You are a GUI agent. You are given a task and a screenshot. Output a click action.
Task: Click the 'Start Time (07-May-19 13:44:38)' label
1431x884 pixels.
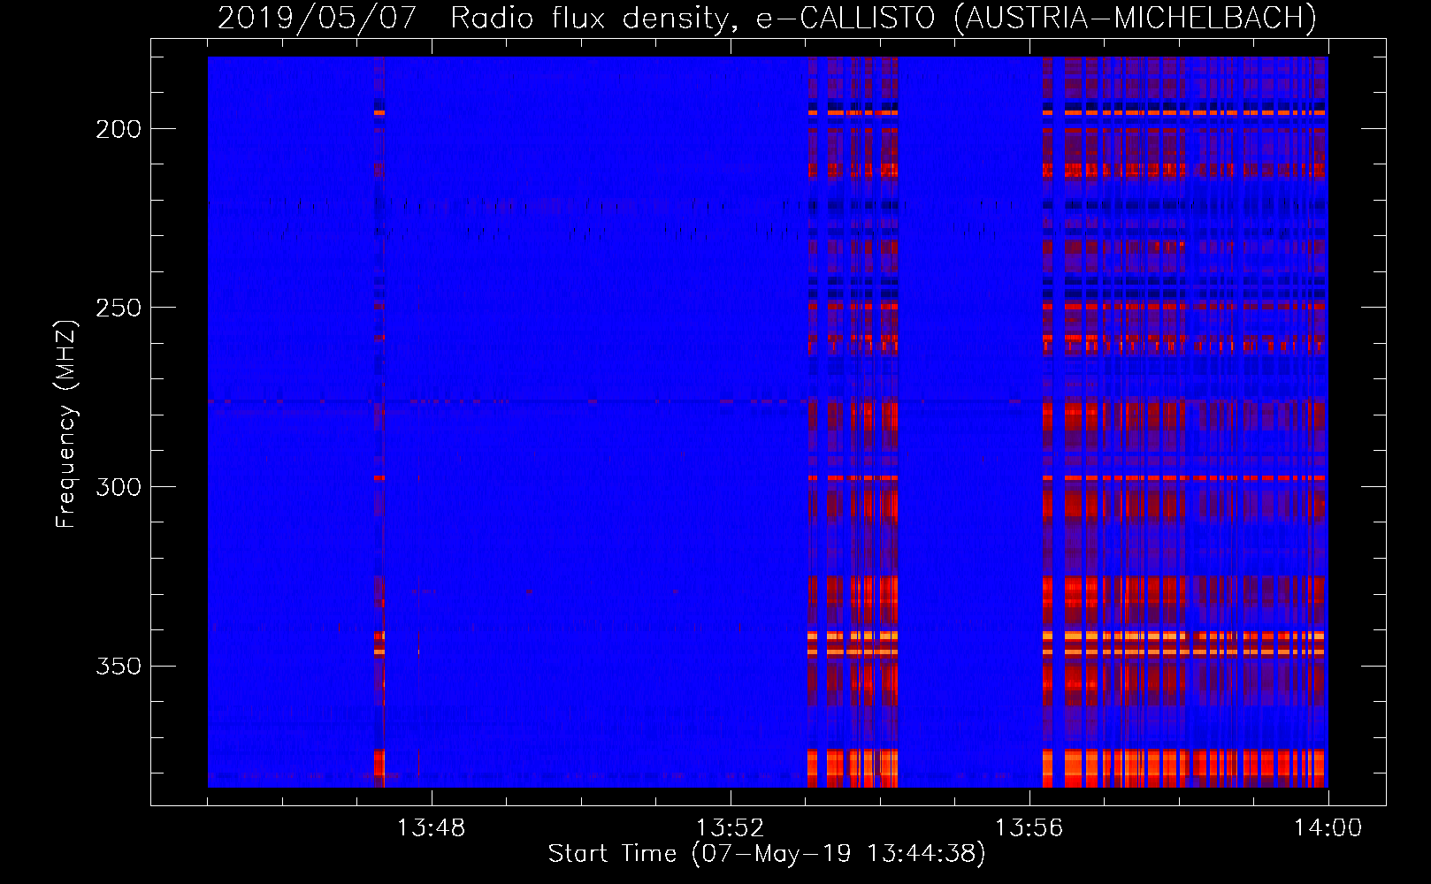766,854
